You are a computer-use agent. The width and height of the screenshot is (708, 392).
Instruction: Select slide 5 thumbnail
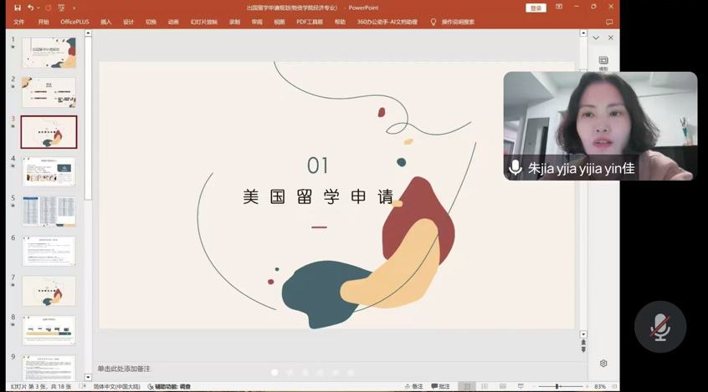tap(49, 211)
